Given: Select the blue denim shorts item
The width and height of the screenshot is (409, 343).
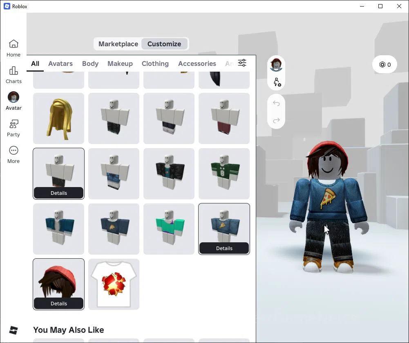Looking at the screenshot, I should pos(114,174).
